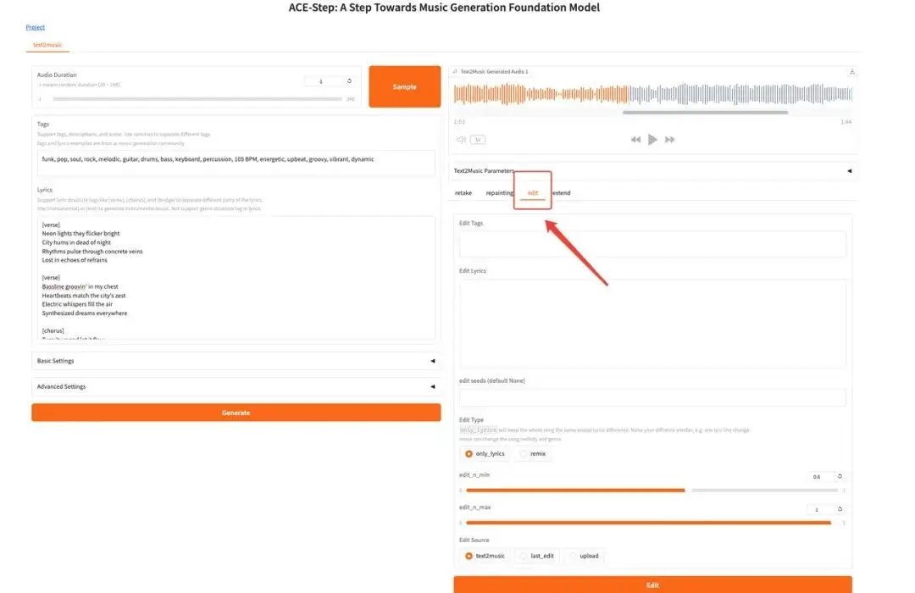
Task: Select the remix edit type
Action: (533, 453)
